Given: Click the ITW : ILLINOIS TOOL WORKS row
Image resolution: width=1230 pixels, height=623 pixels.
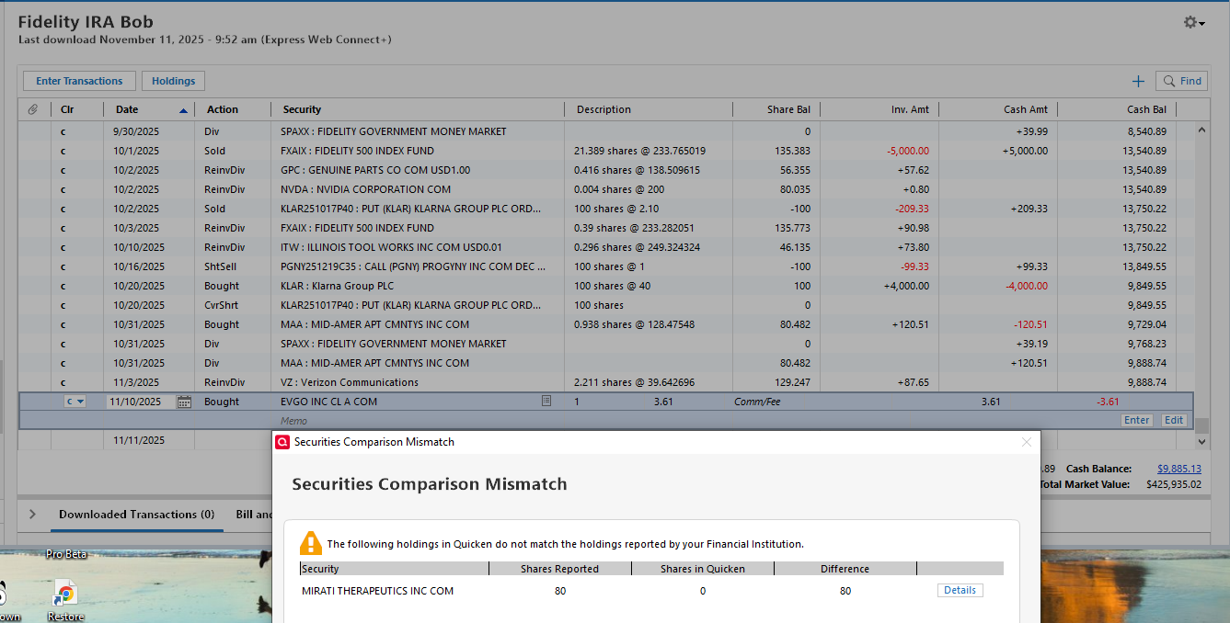Looking at the screenshot, I should pyautogui.click(x=606, y=247).
